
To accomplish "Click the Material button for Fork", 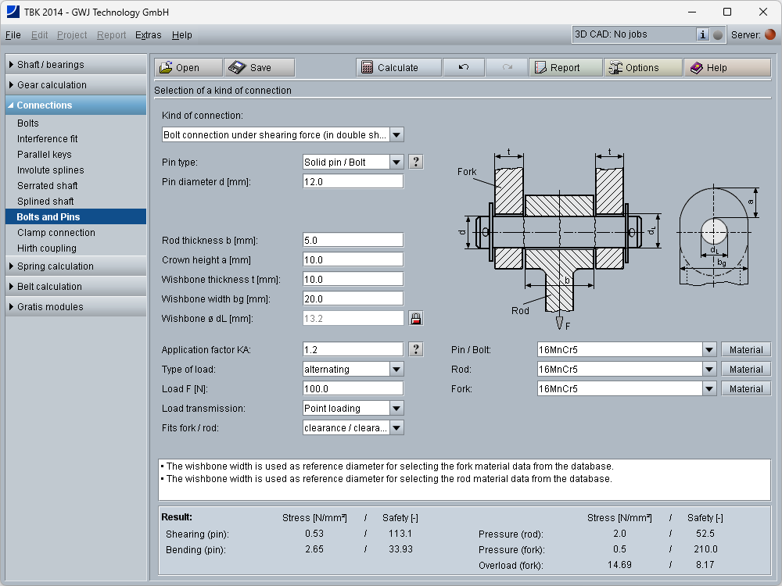I will click(x=745, y=388).
